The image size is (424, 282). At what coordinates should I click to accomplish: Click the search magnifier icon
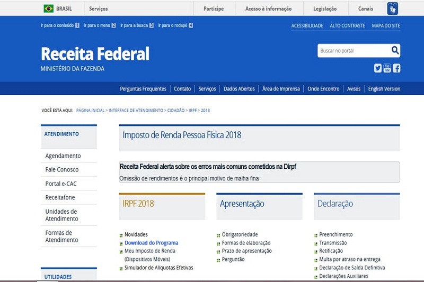point(395,51)
